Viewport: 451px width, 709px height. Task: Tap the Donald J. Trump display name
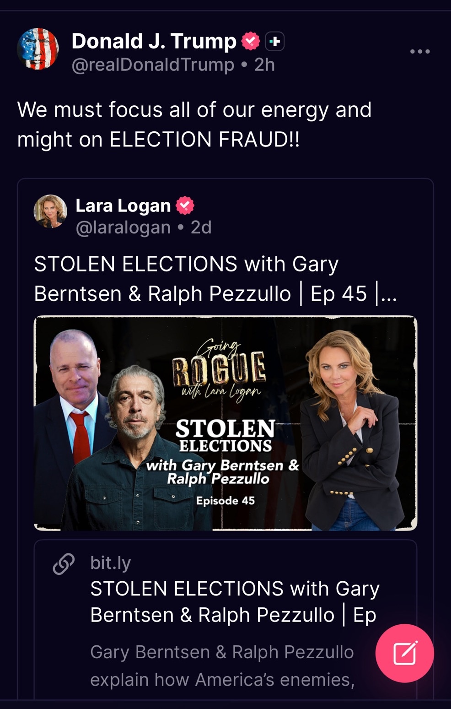tap(154, 41)
